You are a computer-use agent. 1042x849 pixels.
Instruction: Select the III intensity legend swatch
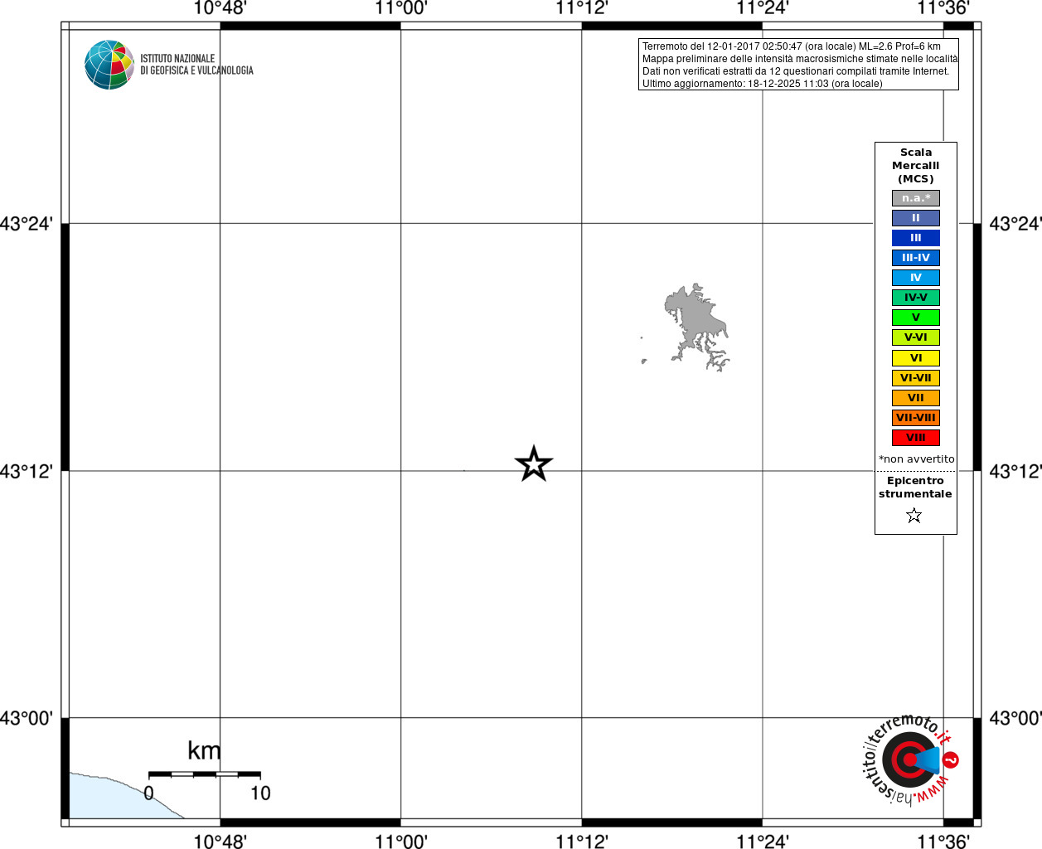point(916,238)
